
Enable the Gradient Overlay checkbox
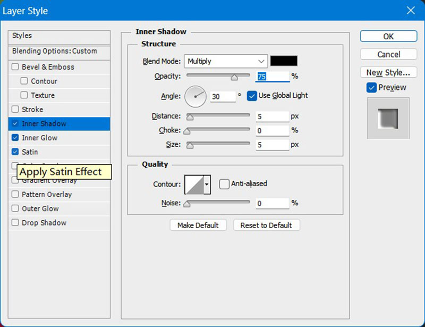click(15, 180)
